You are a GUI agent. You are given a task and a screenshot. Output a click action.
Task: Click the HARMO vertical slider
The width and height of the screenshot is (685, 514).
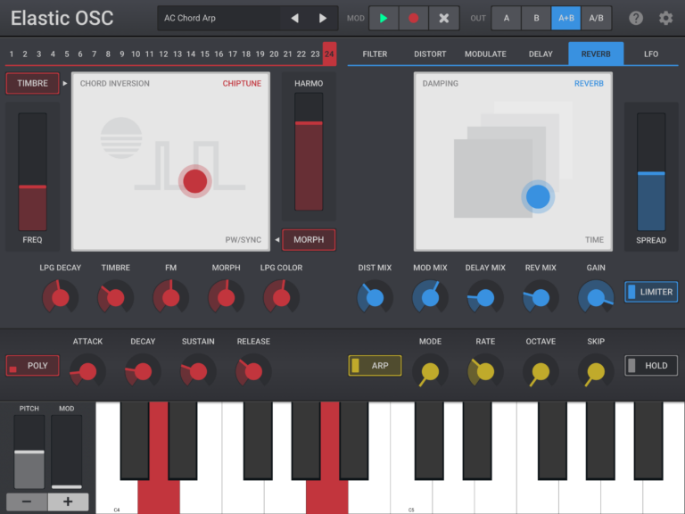(x=309, y=151)
